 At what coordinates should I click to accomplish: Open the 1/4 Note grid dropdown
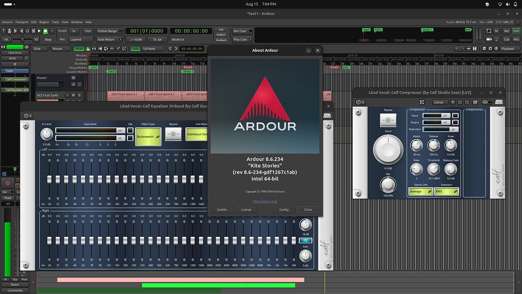pos(152,49)
